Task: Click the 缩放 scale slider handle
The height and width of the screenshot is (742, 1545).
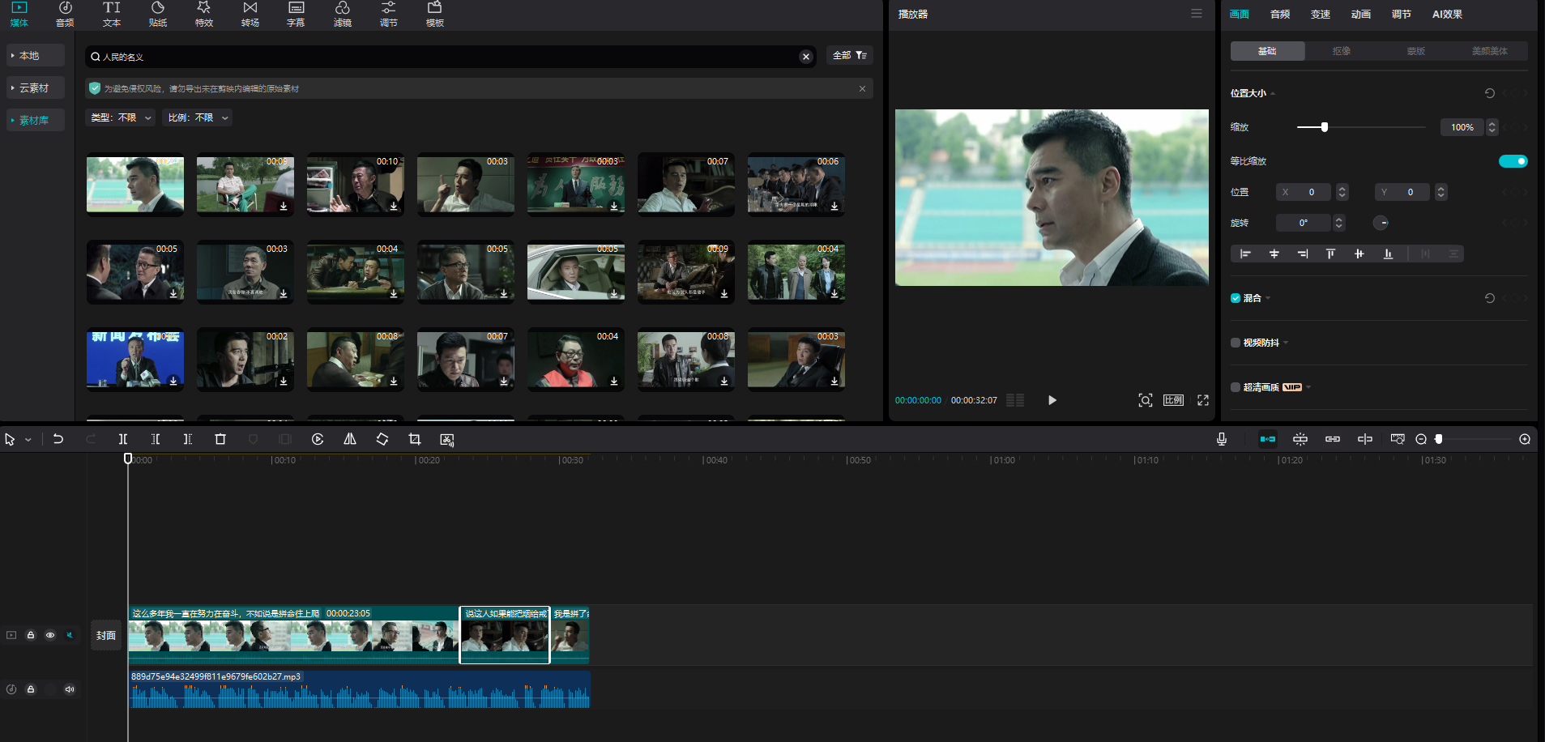Action: [x=1325, y=127]
